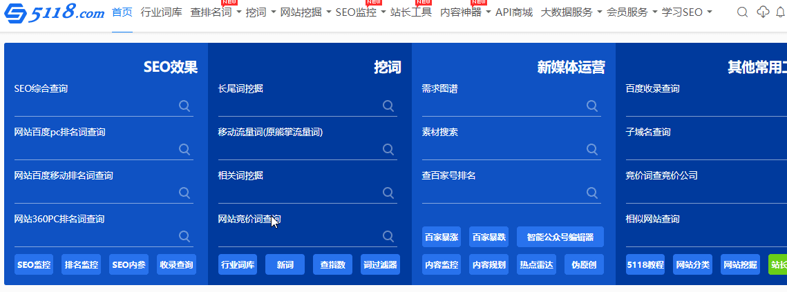
Task: Click 百家暴涨 button
Action: [442, 237]
